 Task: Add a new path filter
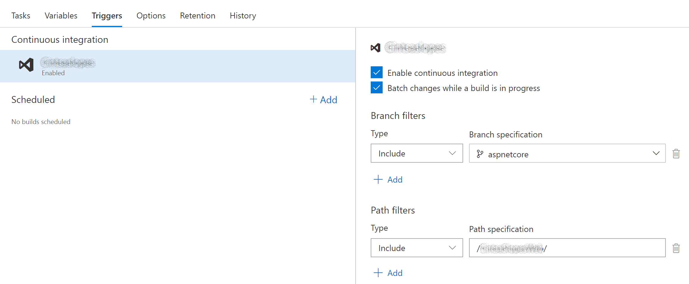click(388, 273)
